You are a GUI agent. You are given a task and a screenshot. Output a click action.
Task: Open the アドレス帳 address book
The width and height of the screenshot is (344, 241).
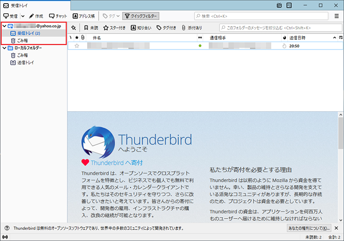coord(83,16)
